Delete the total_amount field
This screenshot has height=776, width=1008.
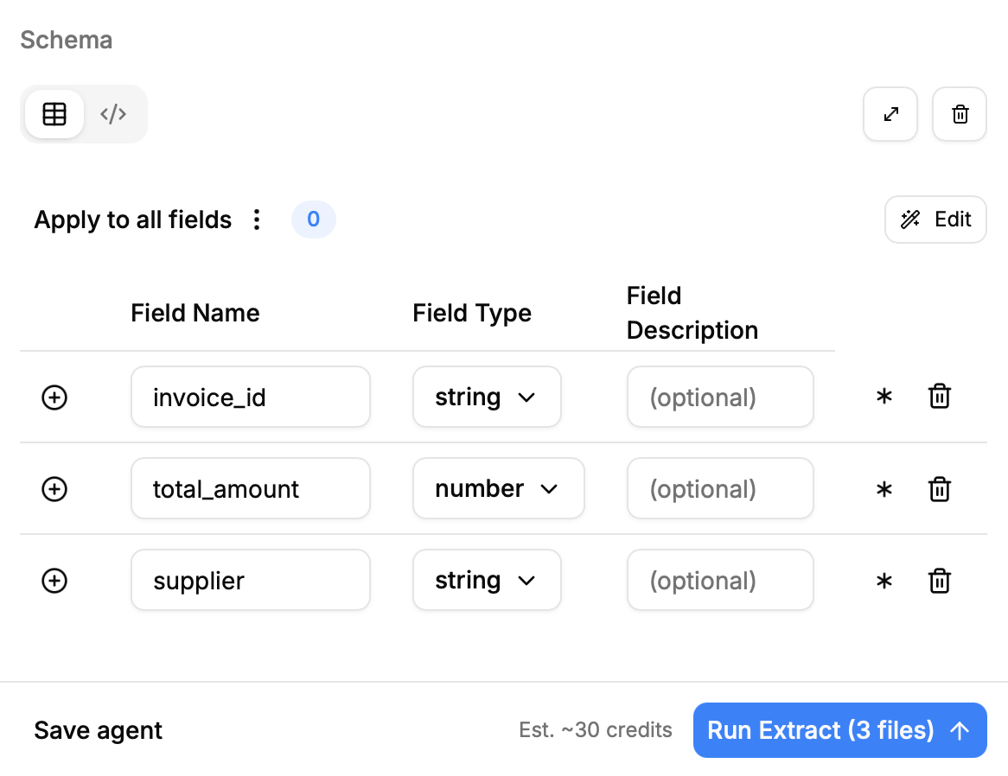point(940,489)
